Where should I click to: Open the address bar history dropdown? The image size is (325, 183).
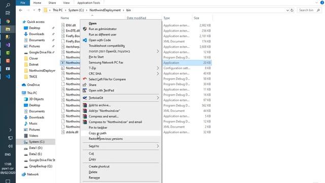[287, 10]
